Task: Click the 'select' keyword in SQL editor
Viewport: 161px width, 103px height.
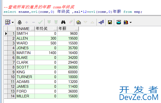Action: click(x=10, y=12)
